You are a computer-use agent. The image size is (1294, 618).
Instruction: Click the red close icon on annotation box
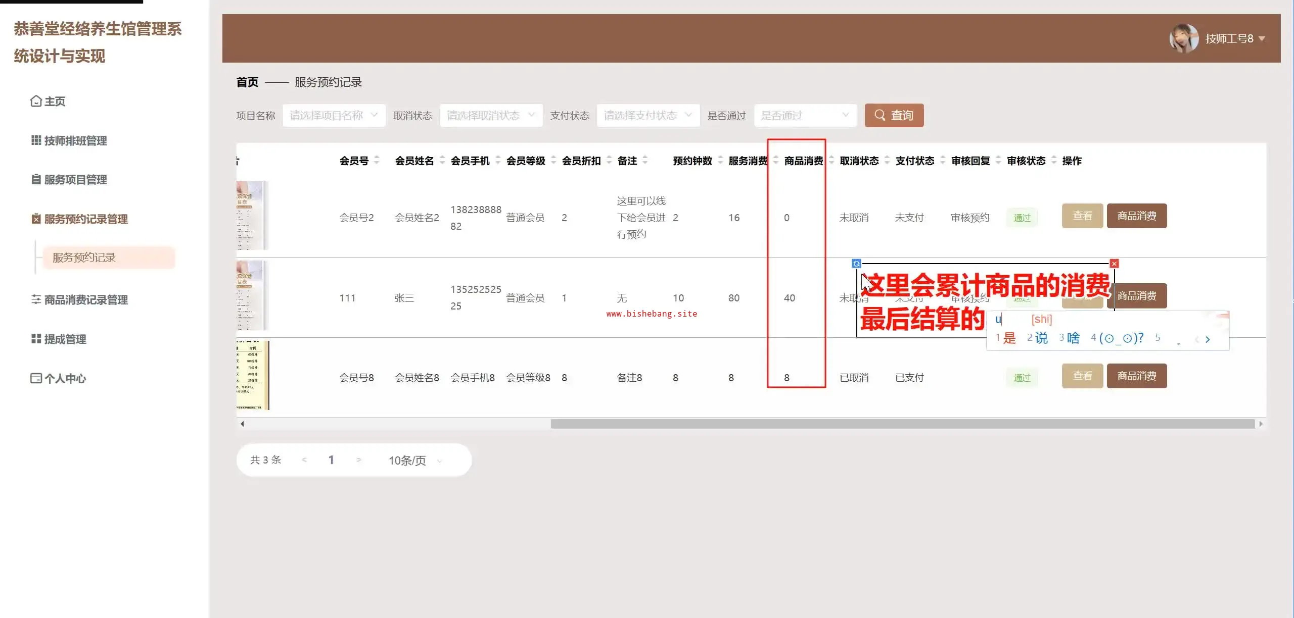coord(1114,264)
